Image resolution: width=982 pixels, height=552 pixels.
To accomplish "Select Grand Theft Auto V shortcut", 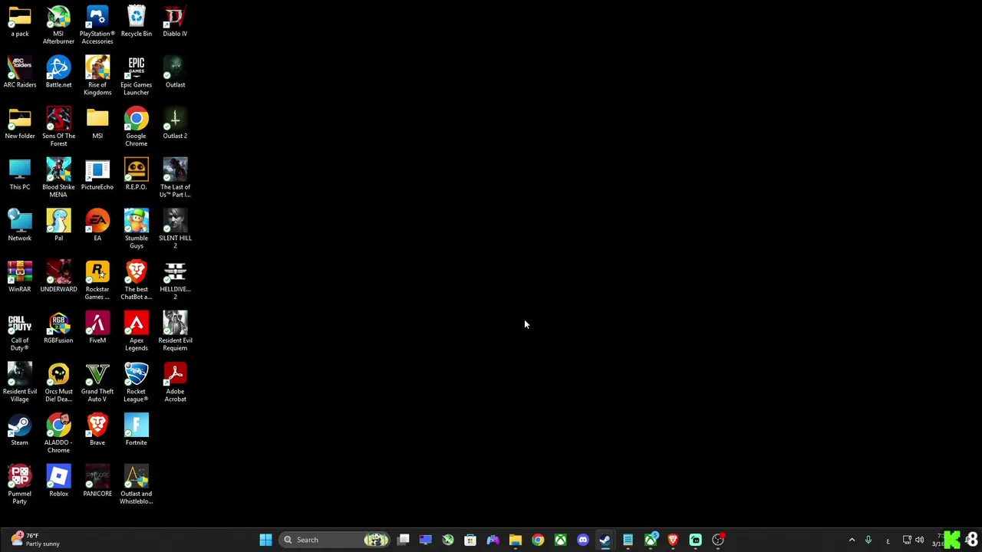I will point(97,383).
